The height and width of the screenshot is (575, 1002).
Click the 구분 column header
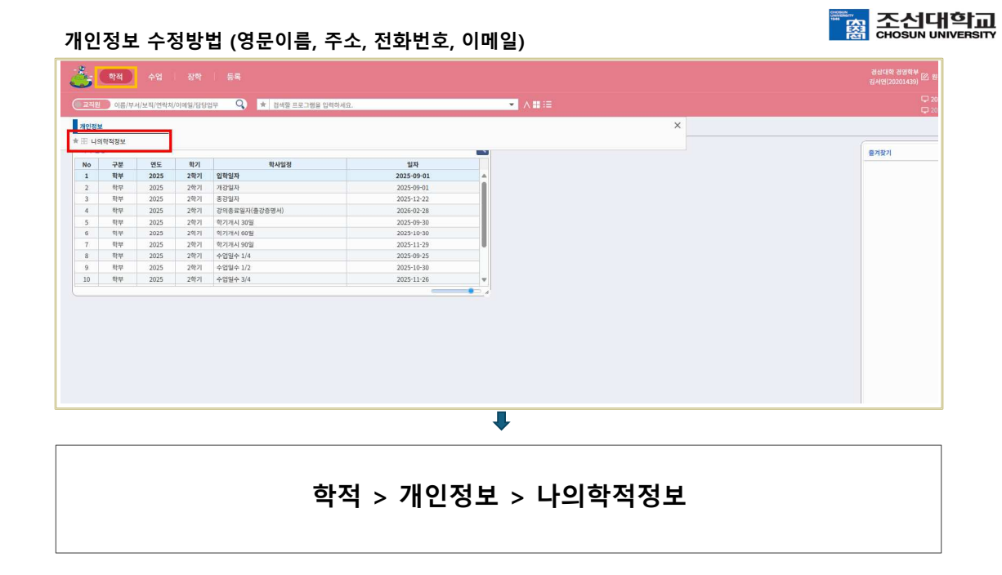point(118,164)
